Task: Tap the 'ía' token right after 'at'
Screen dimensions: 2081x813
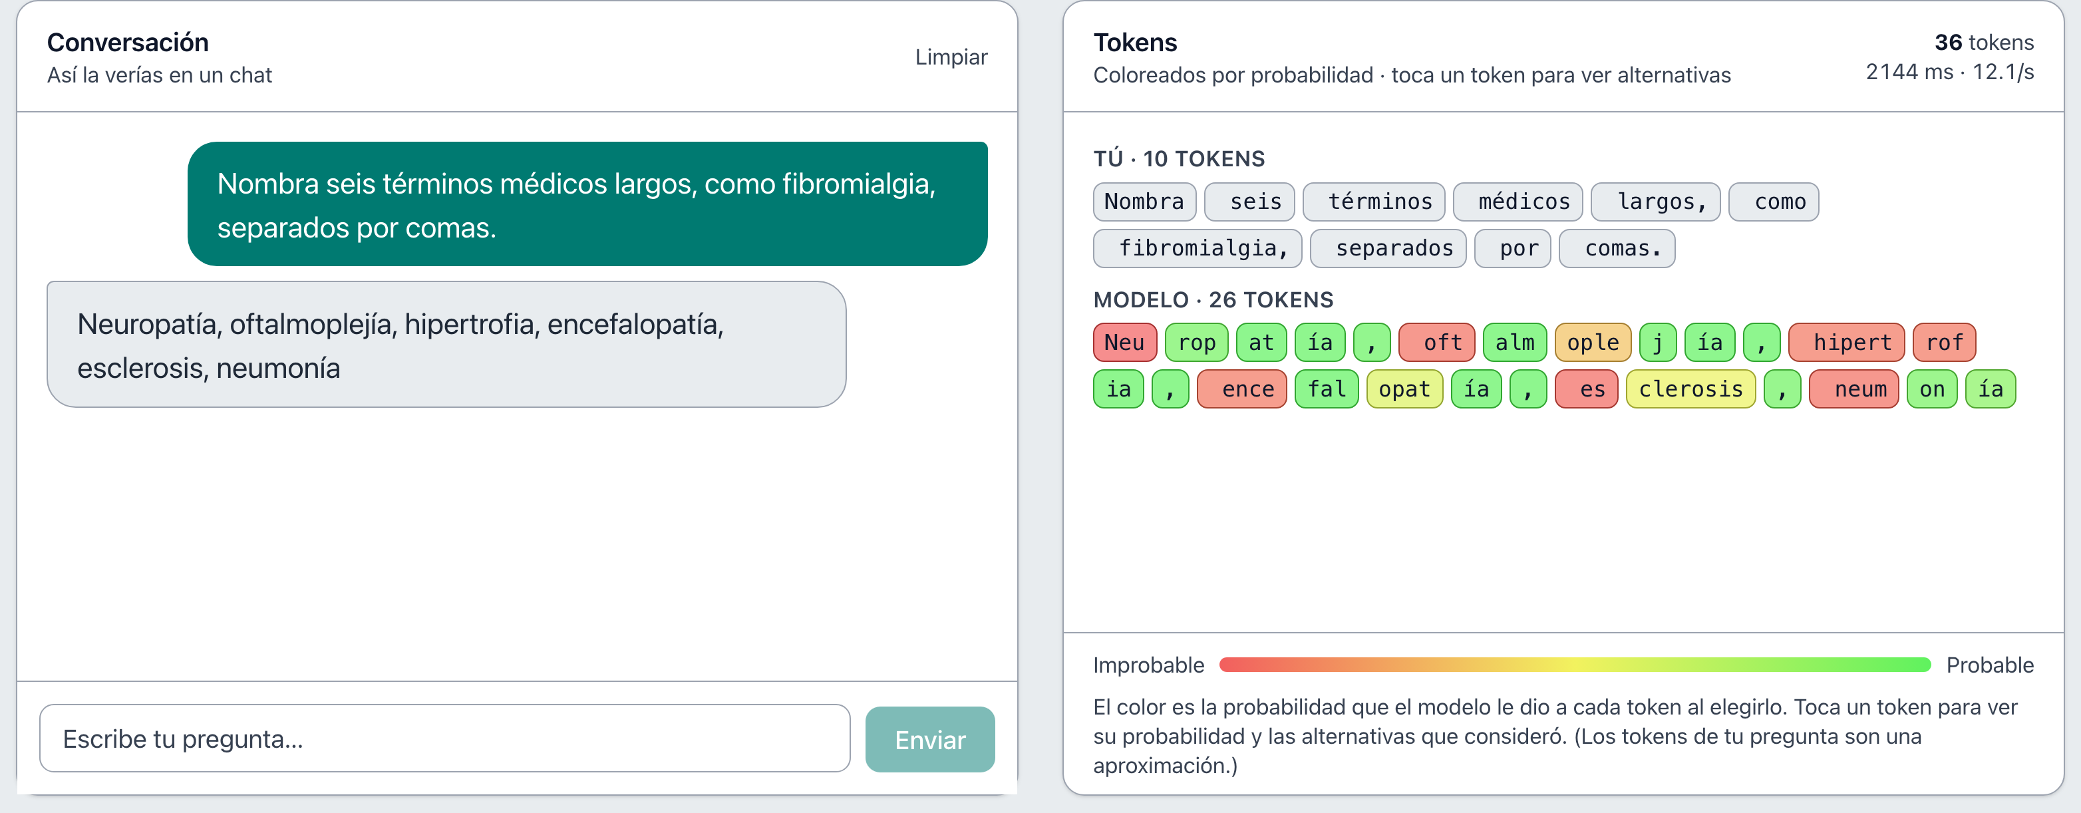Action: 1320,343
